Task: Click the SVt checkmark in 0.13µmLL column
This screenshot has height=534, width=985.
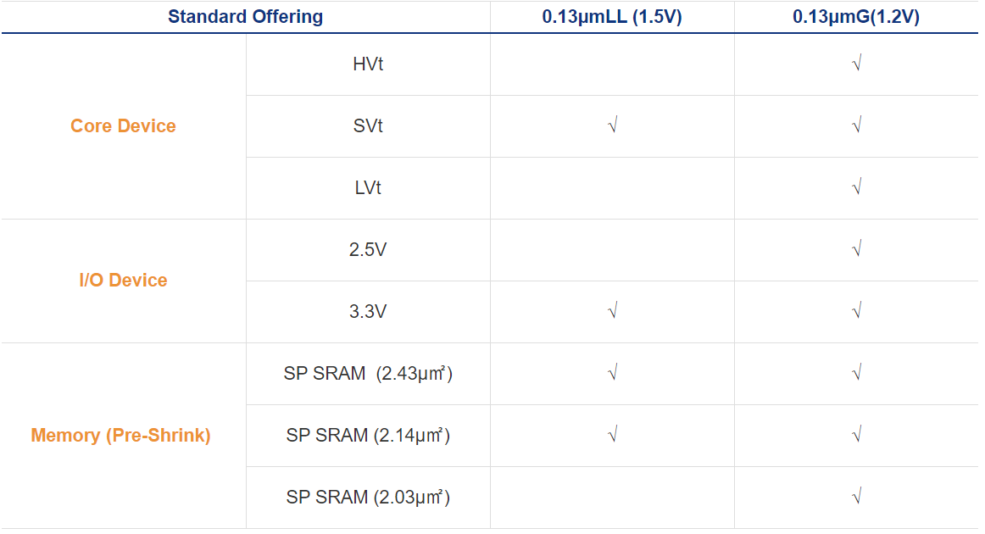Action: 612,126
